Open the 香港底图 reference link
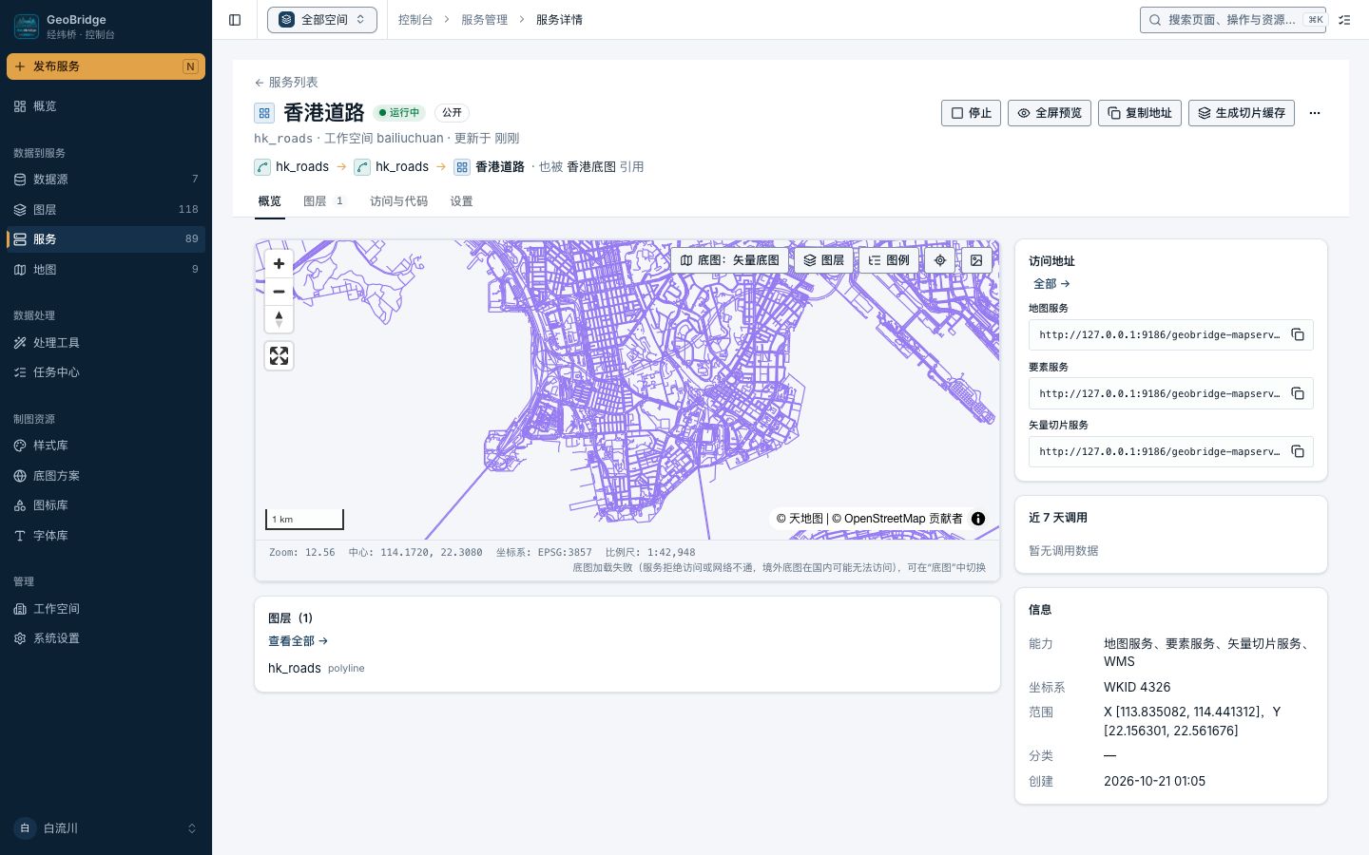1369x855 pixels. coord(591,167)
